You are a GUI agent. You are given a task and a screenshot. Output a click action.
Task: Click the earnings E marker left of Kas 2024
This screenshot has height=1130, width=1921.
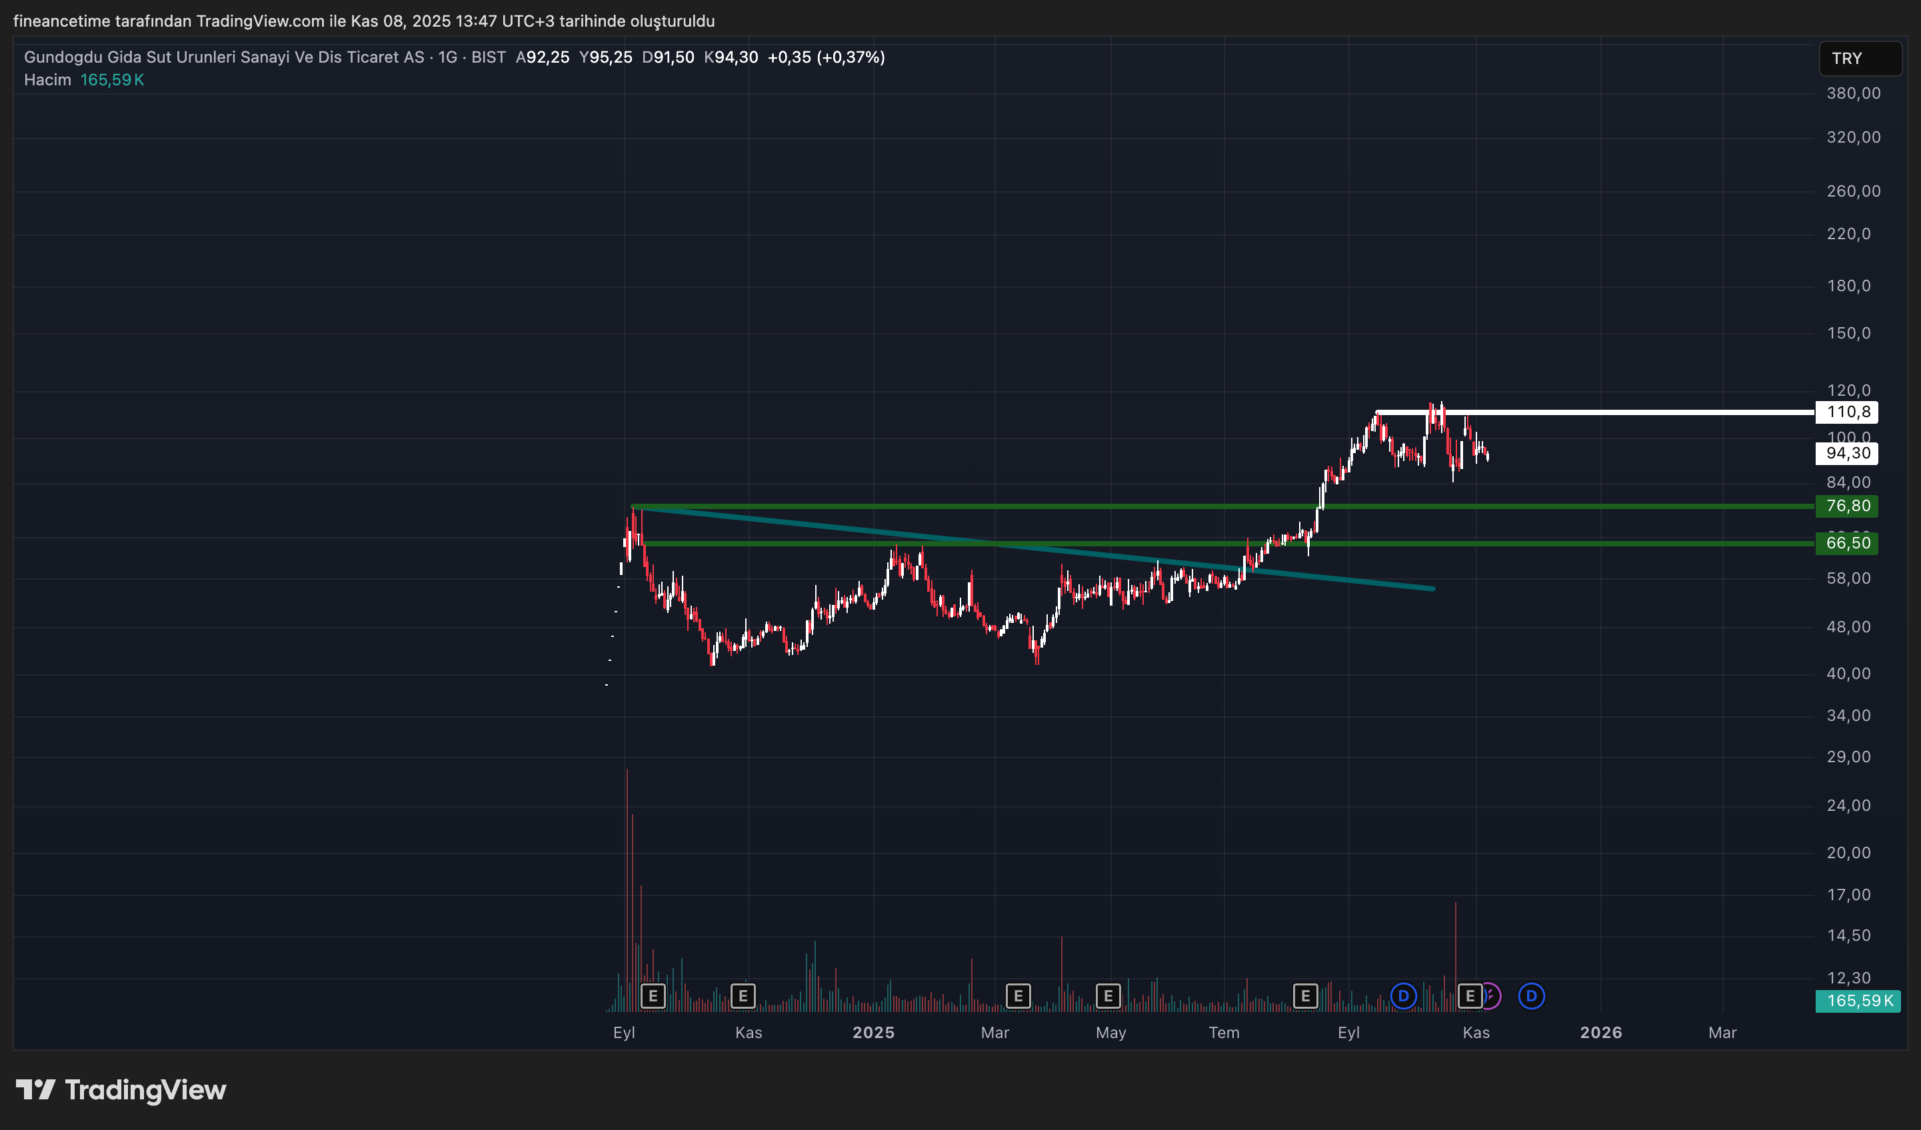pos(743,996)
